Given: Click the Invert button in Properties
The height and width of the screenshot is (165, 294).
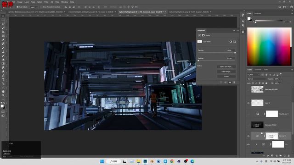Looking at the screenshot, I should 226,77.
